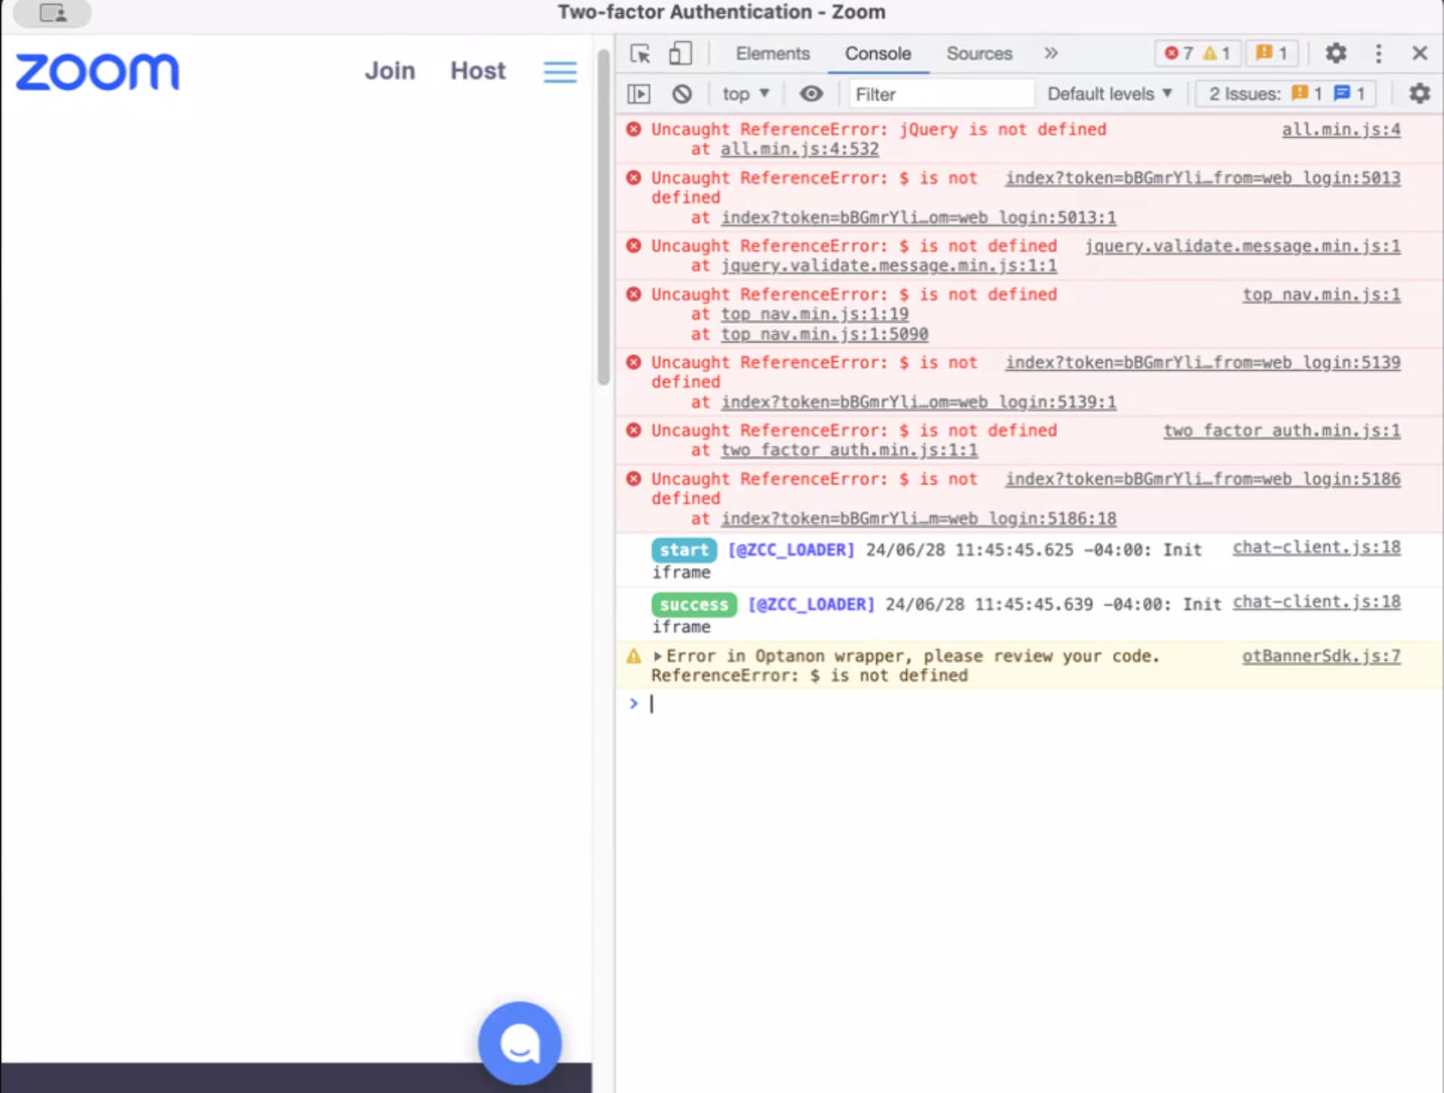Expand more DevTools tabs chevron

1051,53
